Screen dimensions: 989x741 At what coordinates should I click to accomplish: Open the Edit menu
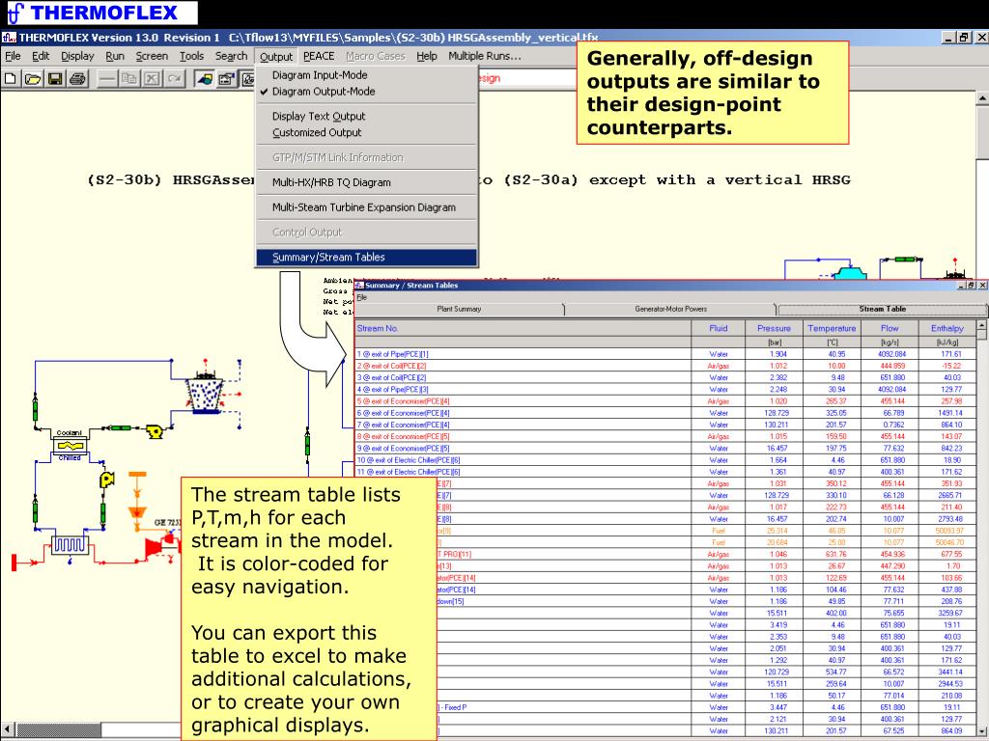[41, 56]
